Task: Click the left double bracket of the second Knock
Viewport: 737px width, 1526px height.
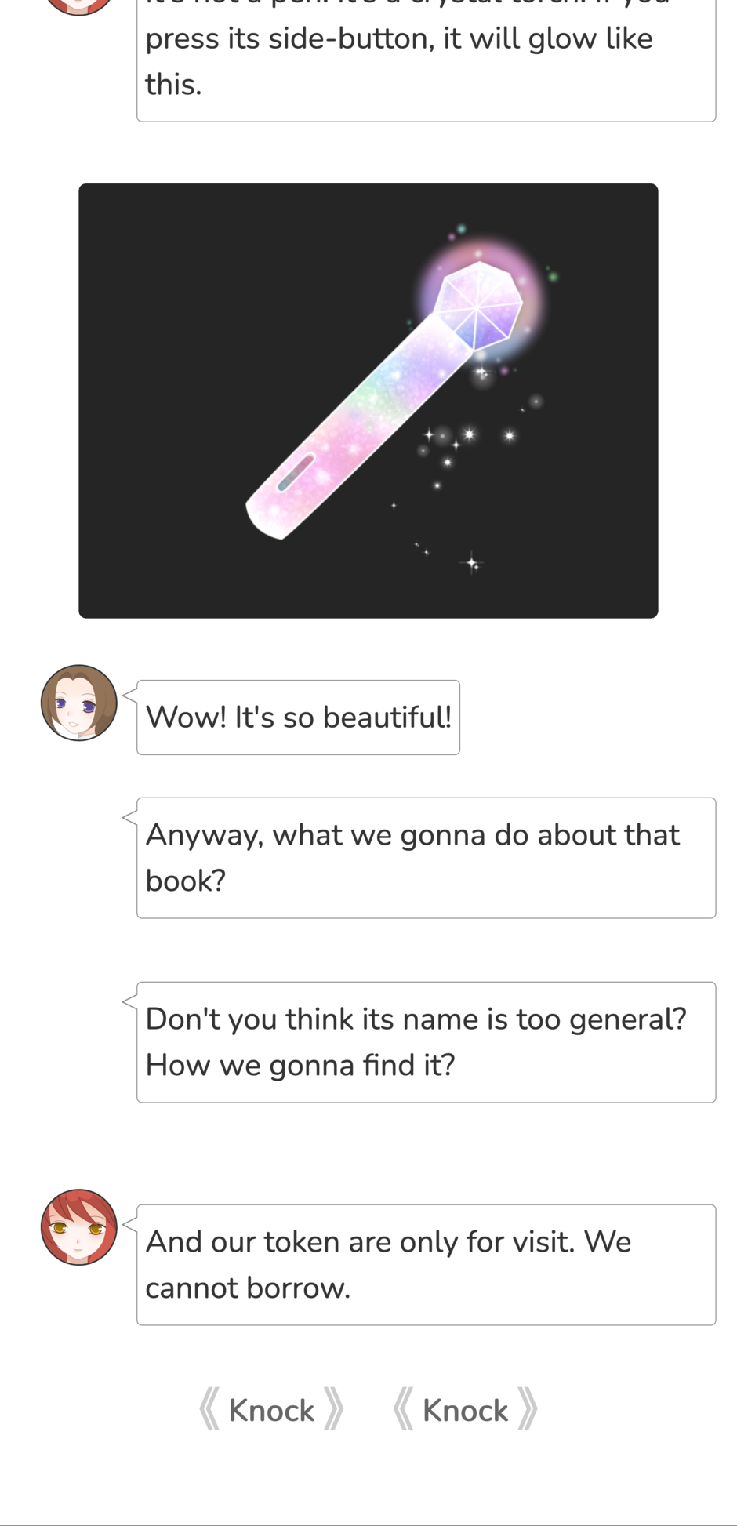Action: [x=403, y=1409]
